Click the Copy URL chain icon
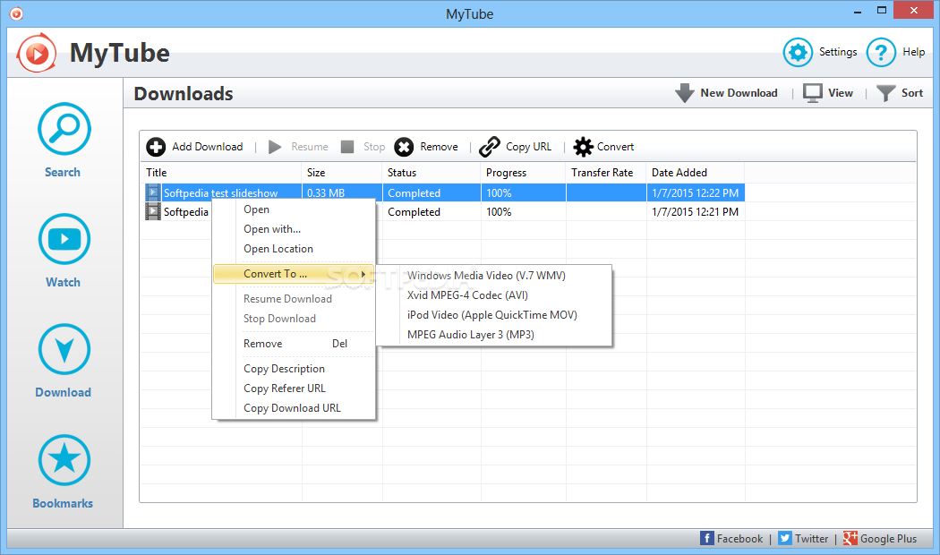The height and width of the screenshot is (555, 940). click(x=490, y=147)
